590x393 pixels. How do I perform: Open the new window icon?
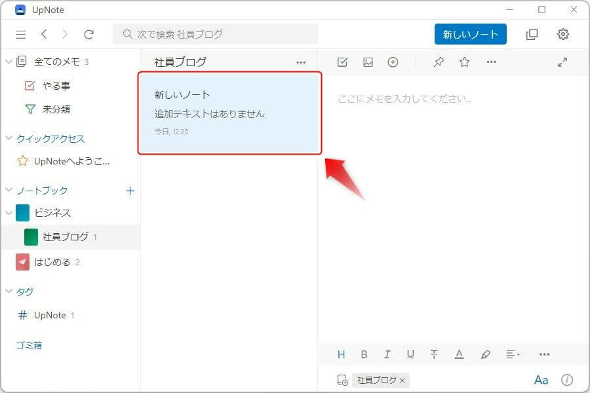point(532,34)
